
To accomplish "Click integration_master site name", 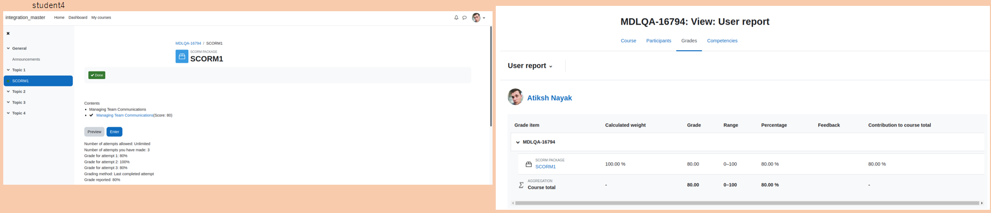I will [25, 18].
